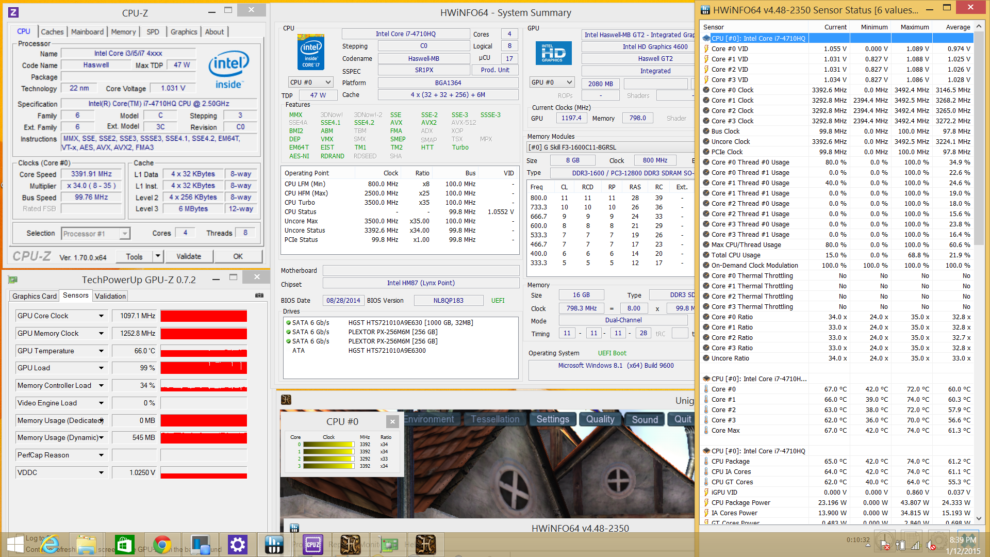
Task: Click the Core 0 clock bar in CPU #0 window
Action: click(328, 445)
